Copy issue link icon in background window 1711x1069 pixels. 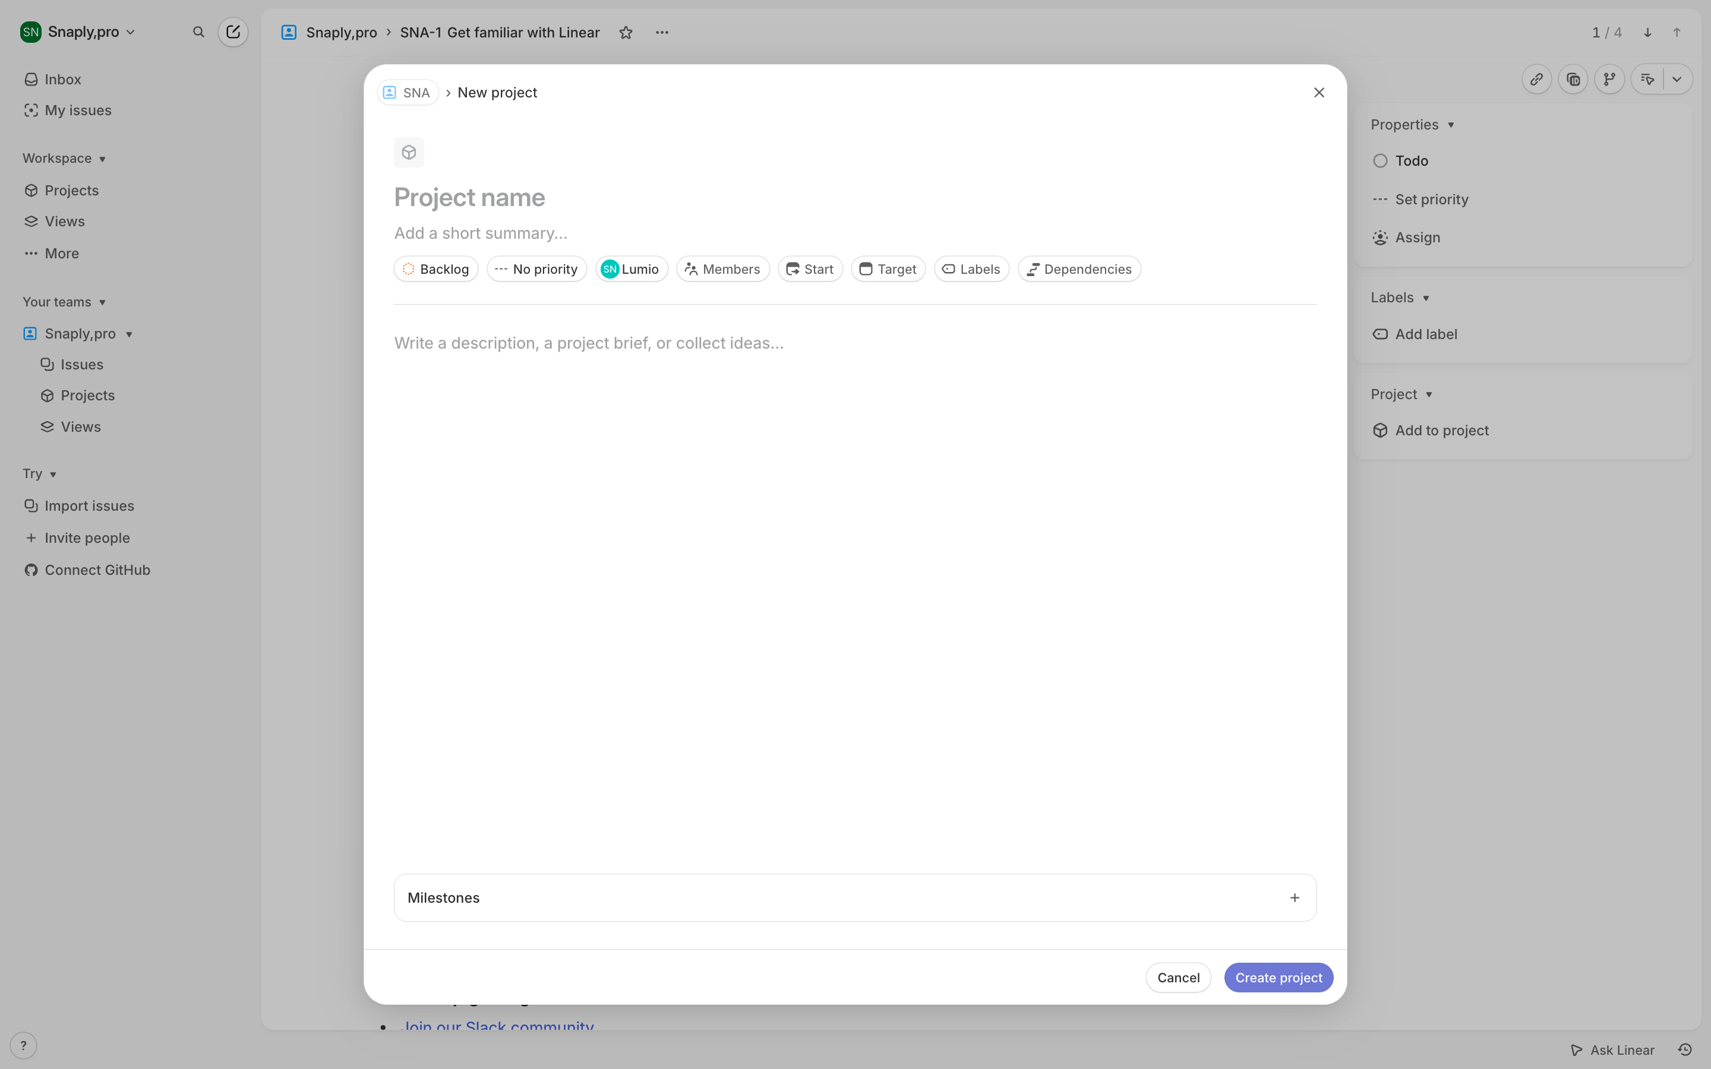1536,79
